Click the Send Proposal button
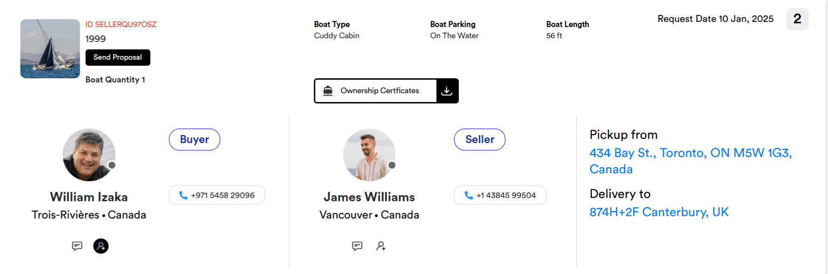Screen dimensions: 828x274 (x=117, y=57)
